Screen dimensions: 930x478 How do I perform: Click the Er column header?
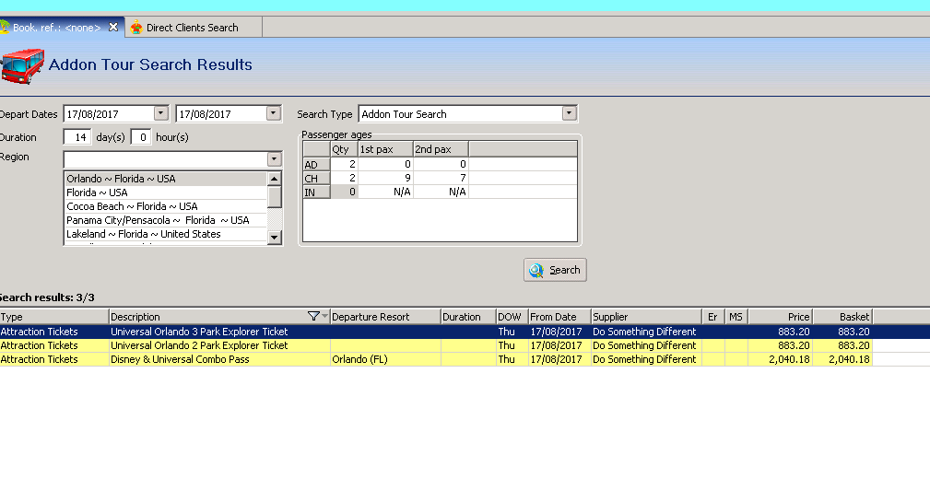coord(713,317)
